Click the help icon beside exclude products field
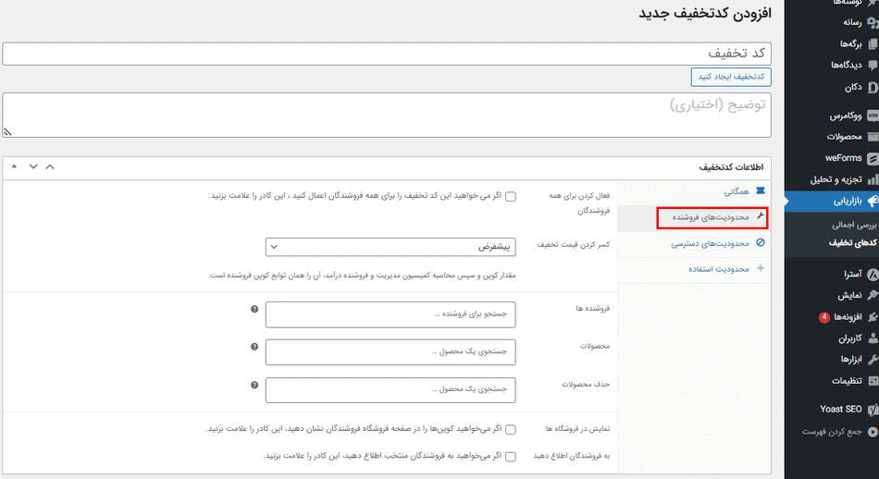 [254, 385]
